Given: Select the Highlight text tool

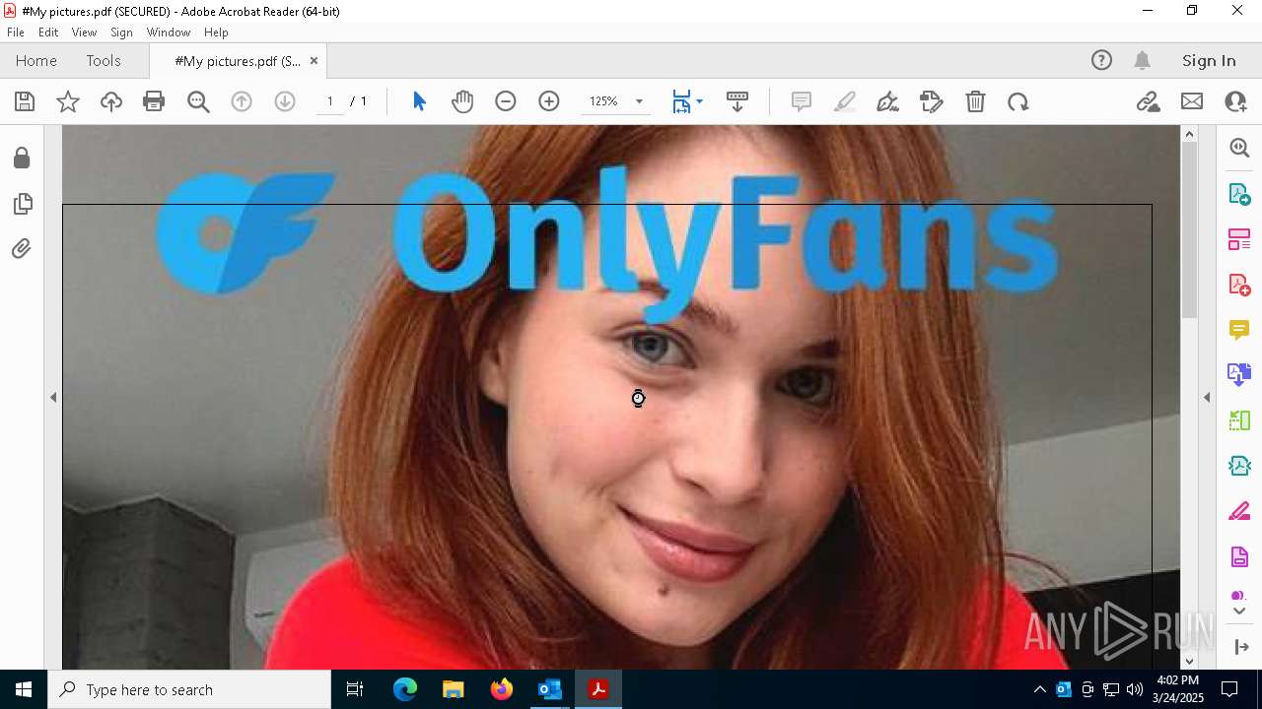Looking at the screenshot, I should coord(845,101).
